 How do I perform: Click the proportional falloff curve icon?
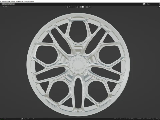coord(89,7)
